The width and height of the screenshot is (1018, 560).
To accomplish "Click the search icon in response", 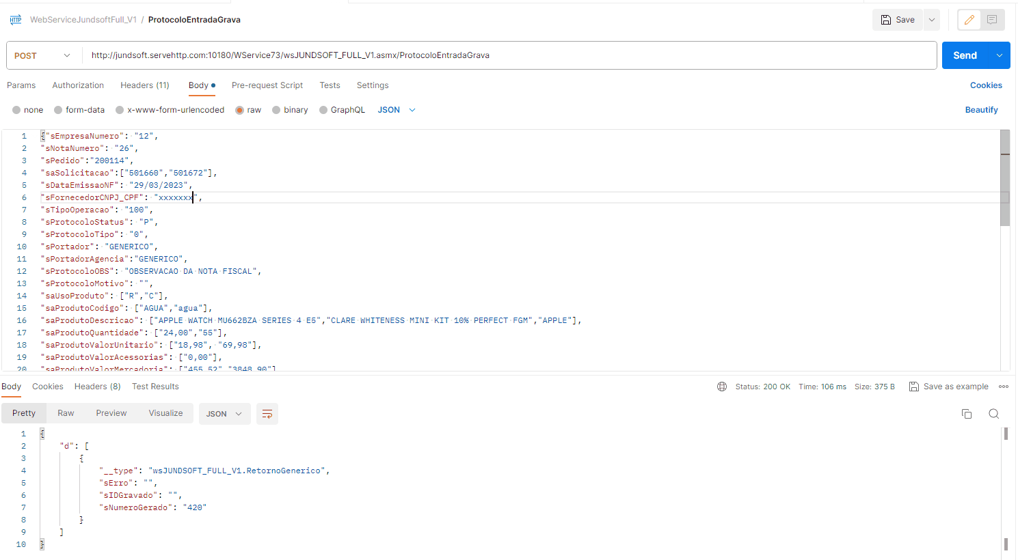I will coord(994,414).
